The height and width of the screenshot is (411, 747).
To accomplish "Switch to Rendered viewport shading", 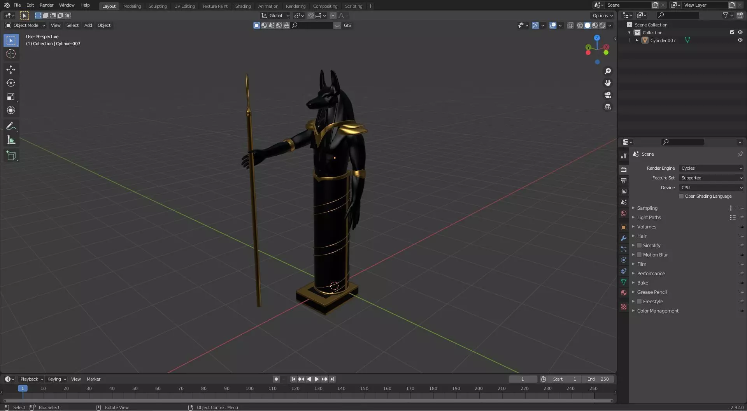I will (x=602, y=25).
